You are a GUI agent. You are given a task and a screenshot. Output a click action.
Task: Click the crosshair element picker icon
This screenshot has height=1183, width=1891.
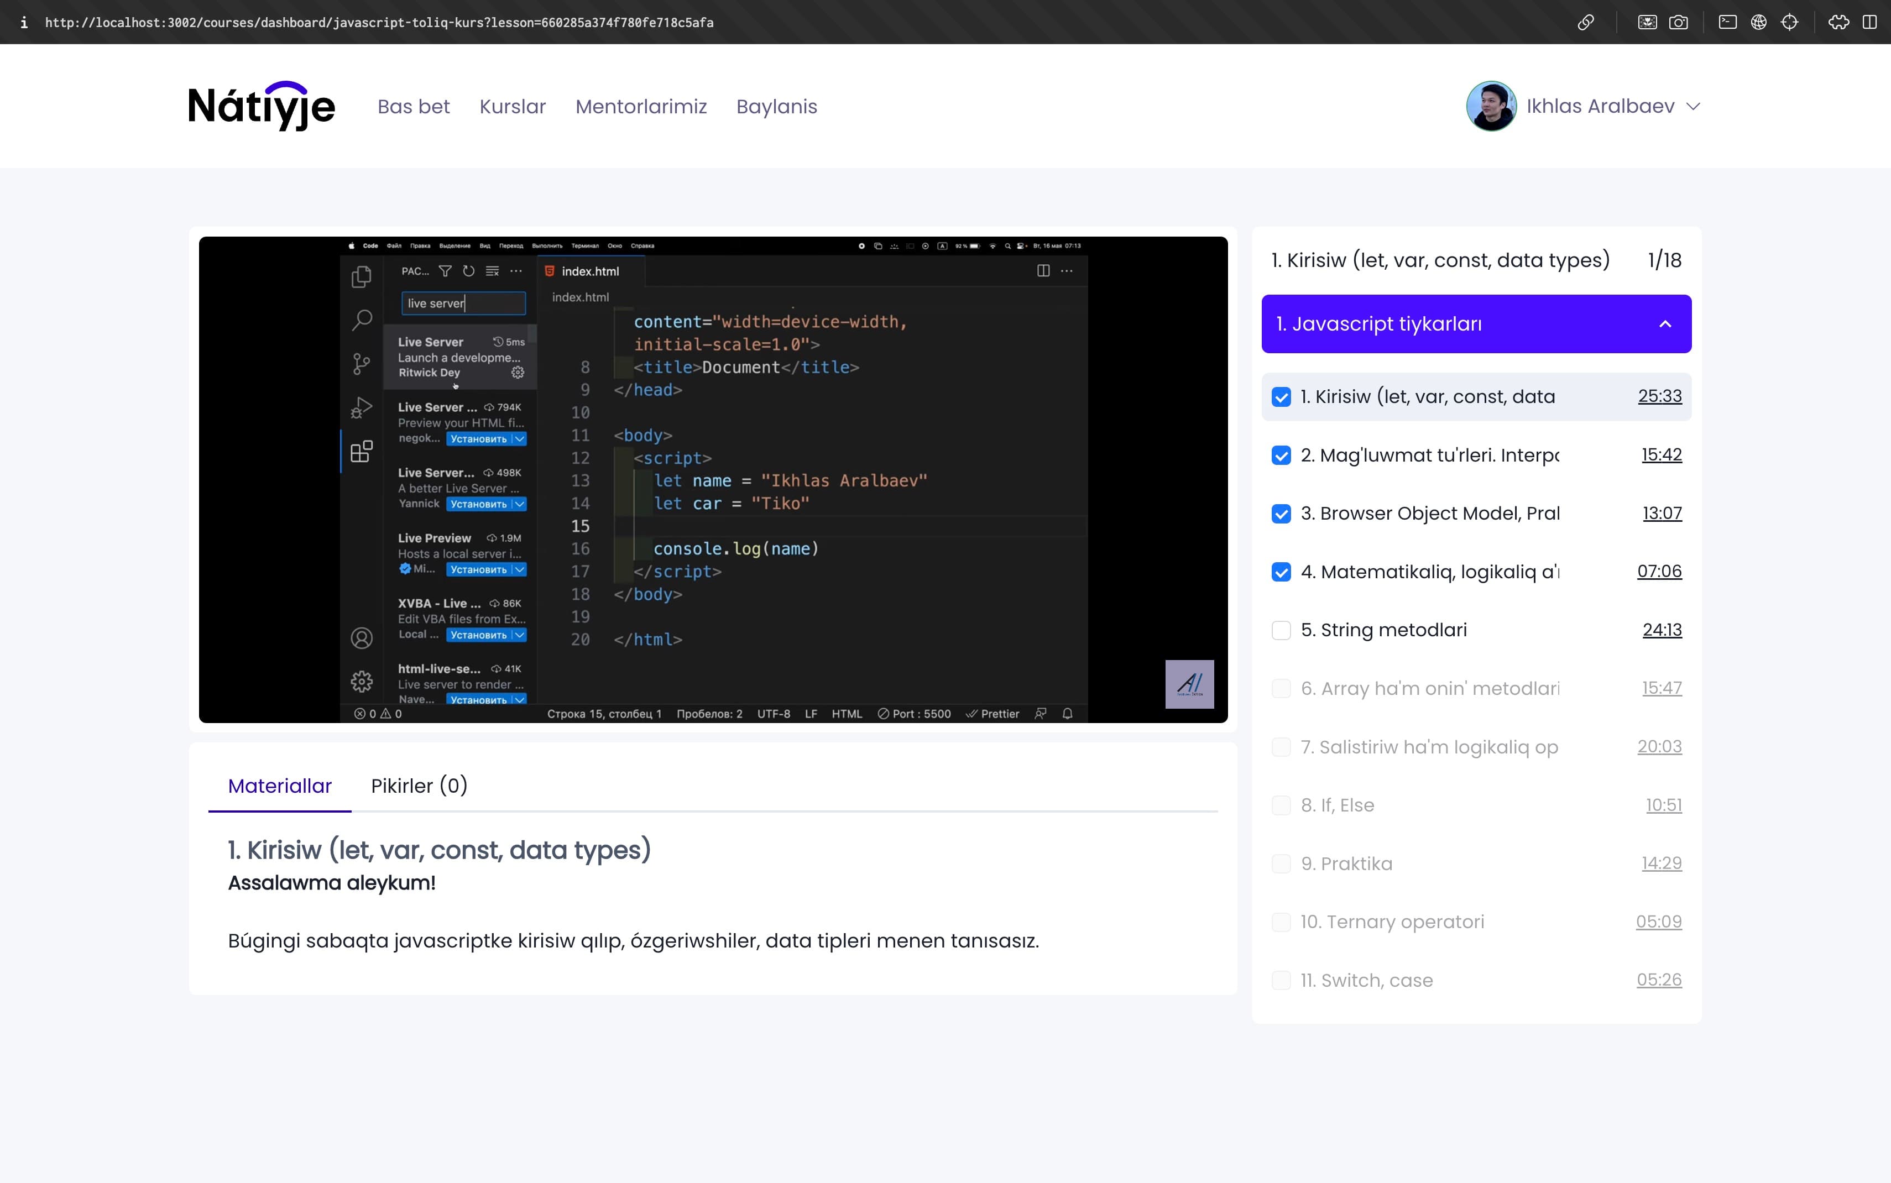pyautogui.click(x=1789, y=22)
